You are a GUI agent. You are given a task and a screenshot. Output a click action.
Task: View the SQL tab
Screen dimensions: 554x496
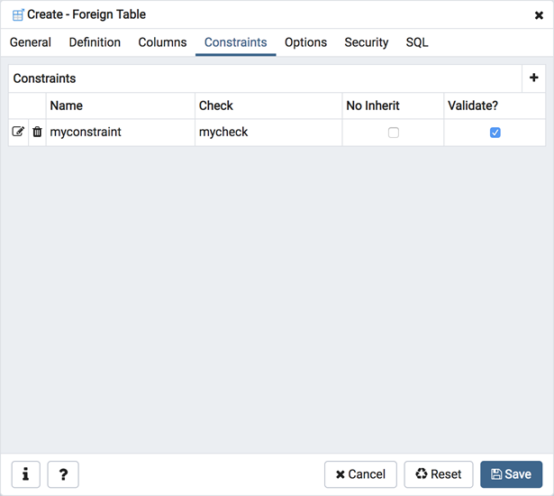(417, 42)
